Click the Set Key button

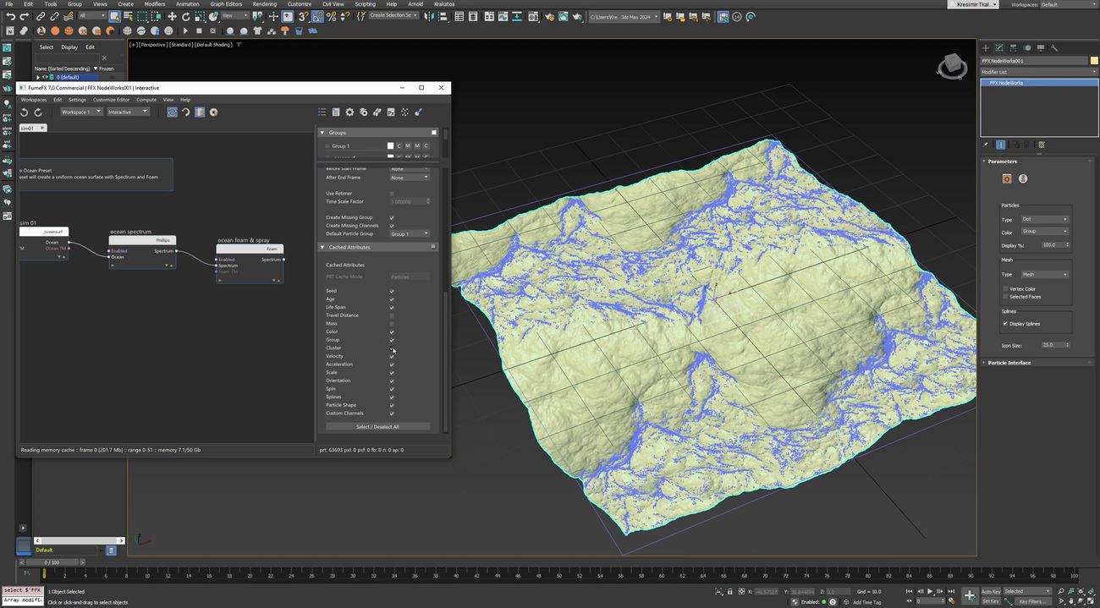tap(991, 601)
